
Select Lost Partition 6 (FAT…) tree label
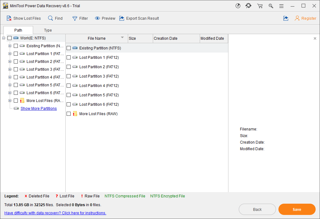[x=45, y=93]
